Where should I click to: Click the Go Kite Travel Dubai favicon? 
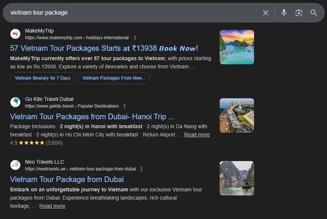(x=15, y=102)
